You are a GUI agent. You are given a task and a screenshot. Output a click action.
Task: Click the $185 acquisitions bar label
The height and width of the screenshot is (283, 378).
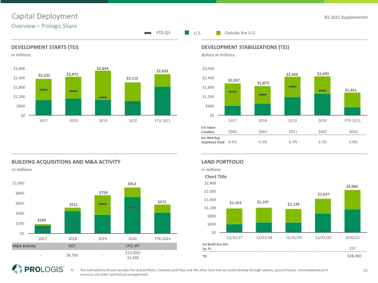coord(41,220)
